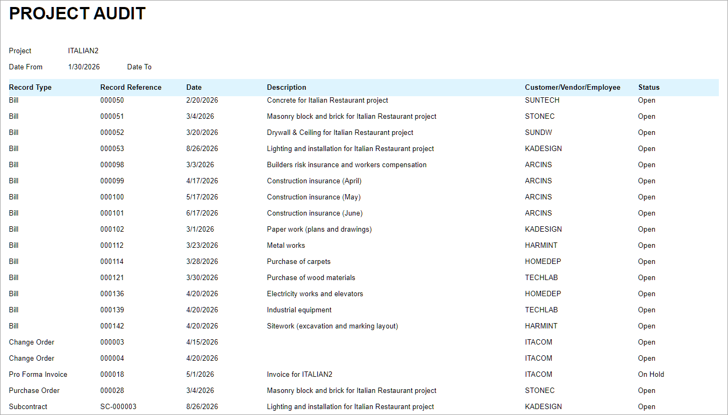Viewport: 728px width, 415px height.
Task: Click description Builders risk insurance and workers compensation
Action: pyautogui.click(x=347, y=164)
